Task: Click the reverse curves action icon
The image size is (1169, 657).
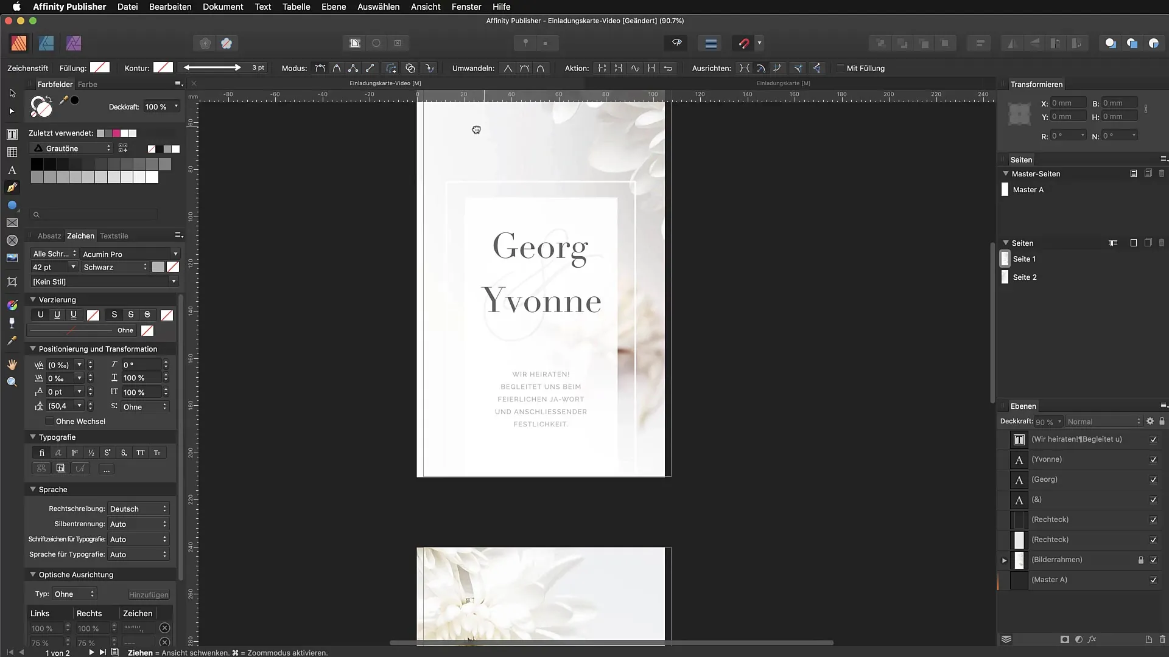Action: click(668, 68)
